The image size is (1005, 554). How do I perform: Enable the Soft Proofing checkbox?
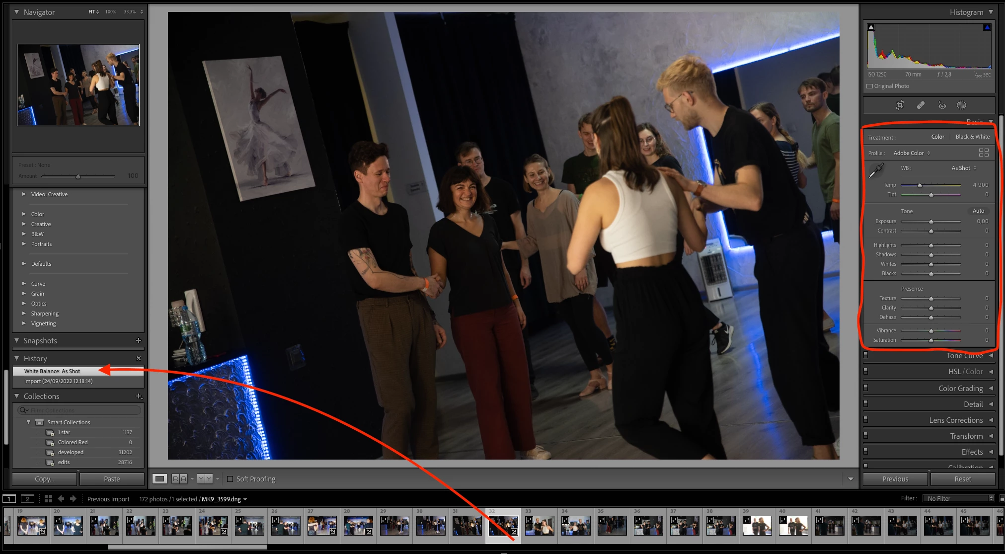coord(230,479)
